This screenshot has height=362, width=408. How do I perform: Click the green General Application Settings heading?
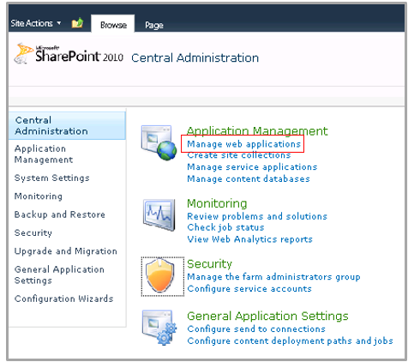(267, 317)
